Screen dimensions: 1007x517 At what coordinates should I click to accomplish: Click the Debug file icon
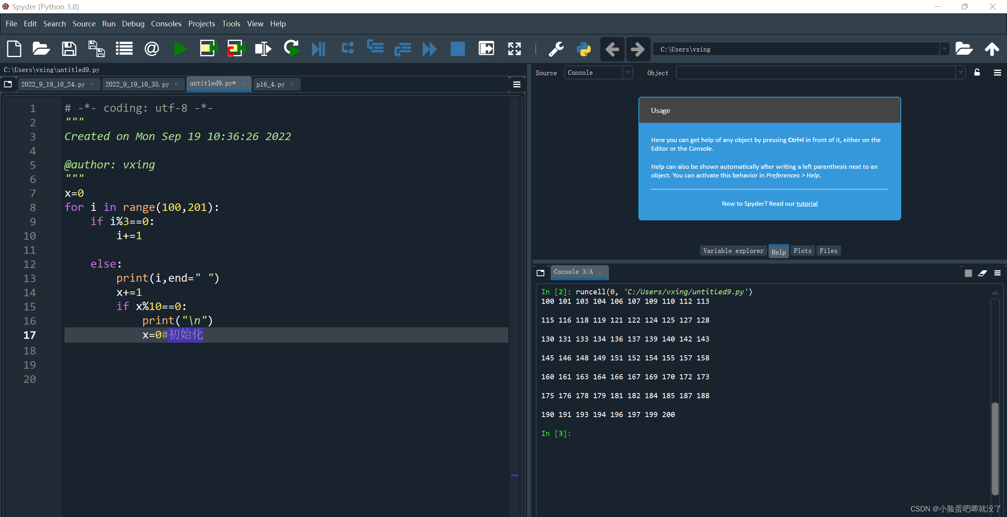[318, 49]
